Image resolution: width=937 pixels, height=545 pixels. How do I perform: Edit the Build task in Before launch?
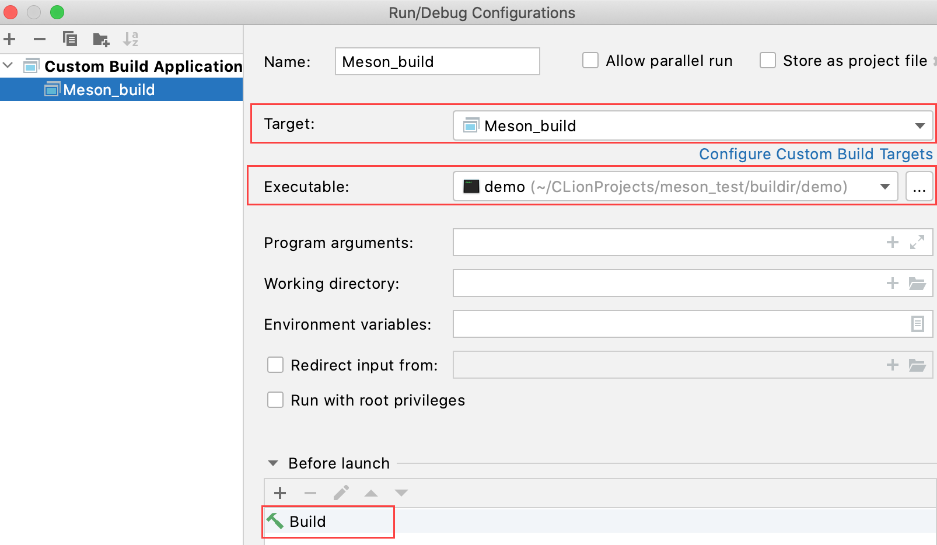coord(341,492)
